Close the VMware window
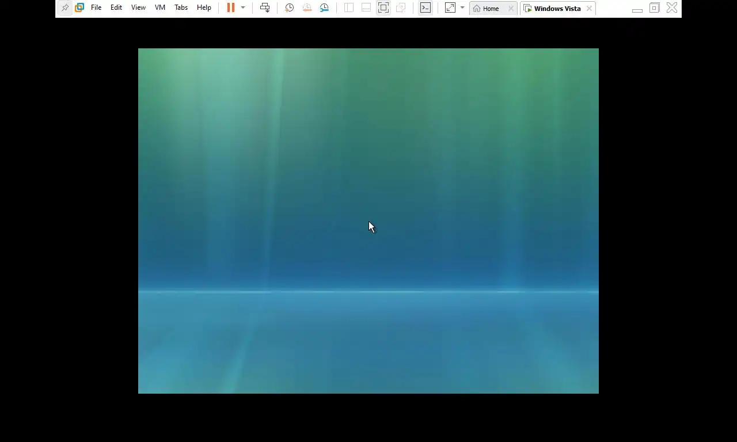737x442 pixels. pos(672,8)
